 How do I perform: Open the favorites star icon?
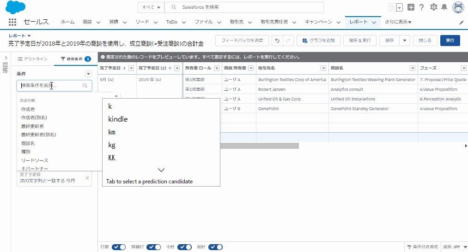(x=392, y=7)
